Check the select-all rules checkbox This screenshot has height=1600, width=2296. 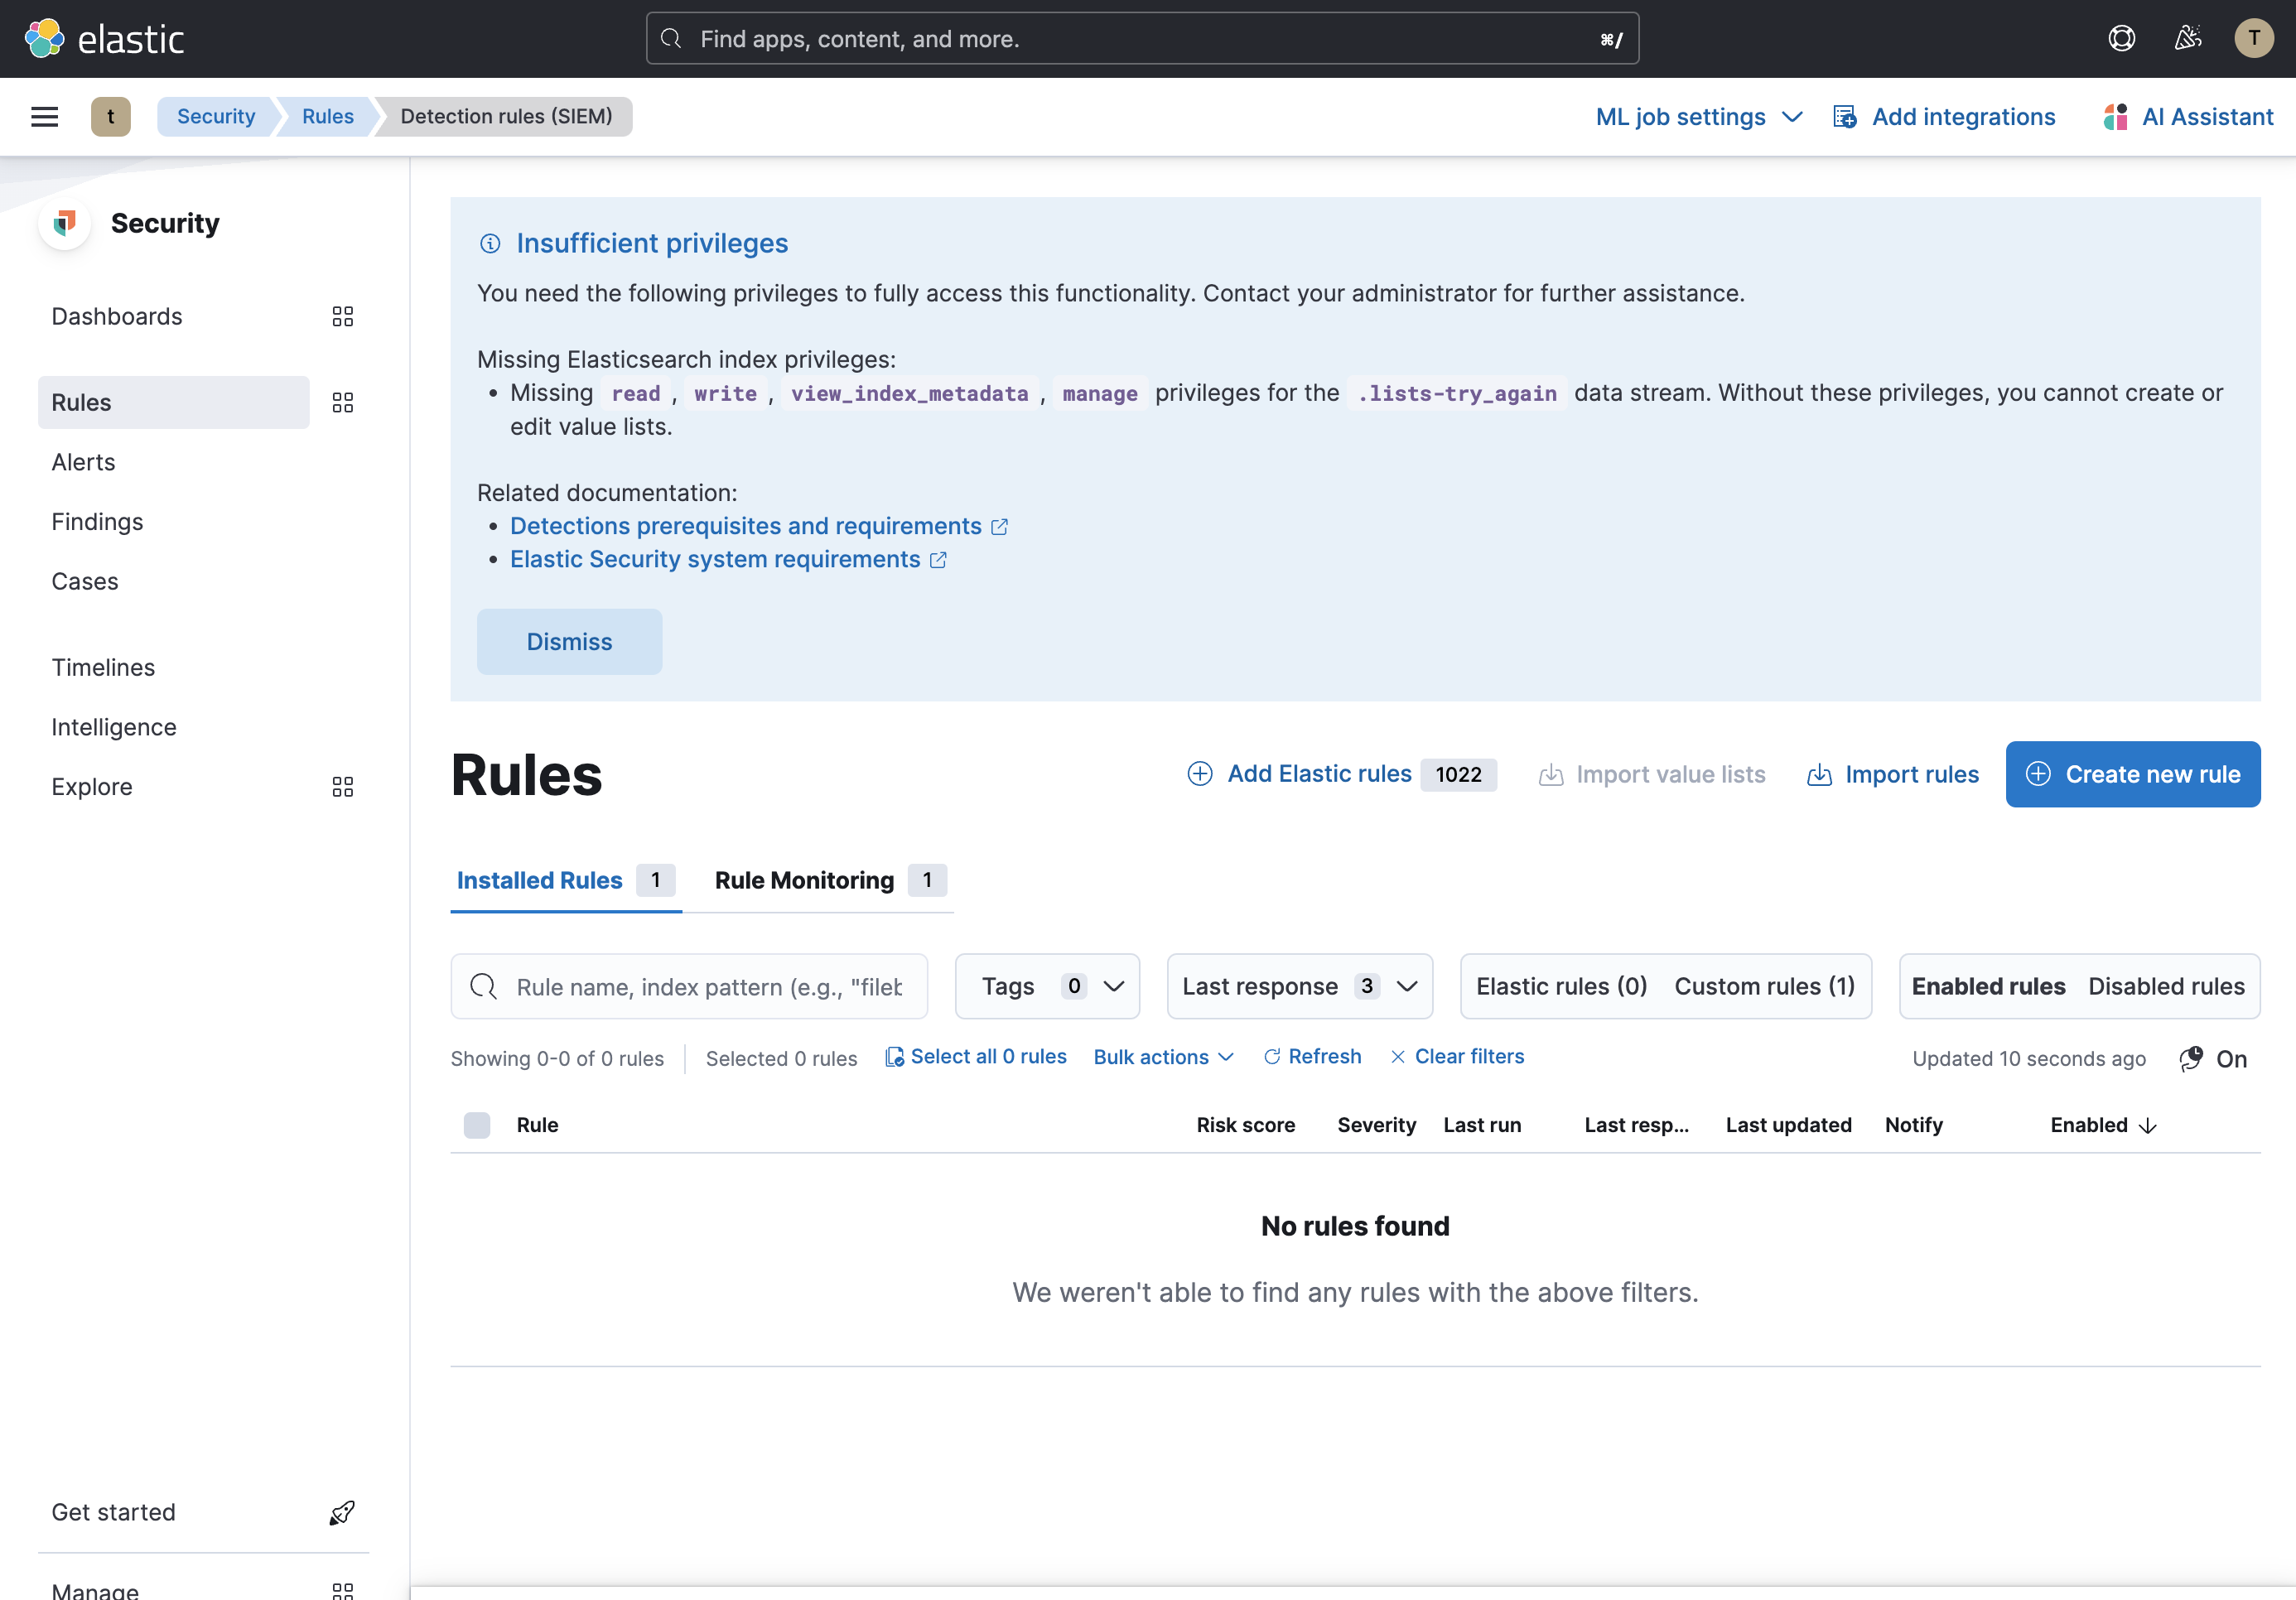477,1125
